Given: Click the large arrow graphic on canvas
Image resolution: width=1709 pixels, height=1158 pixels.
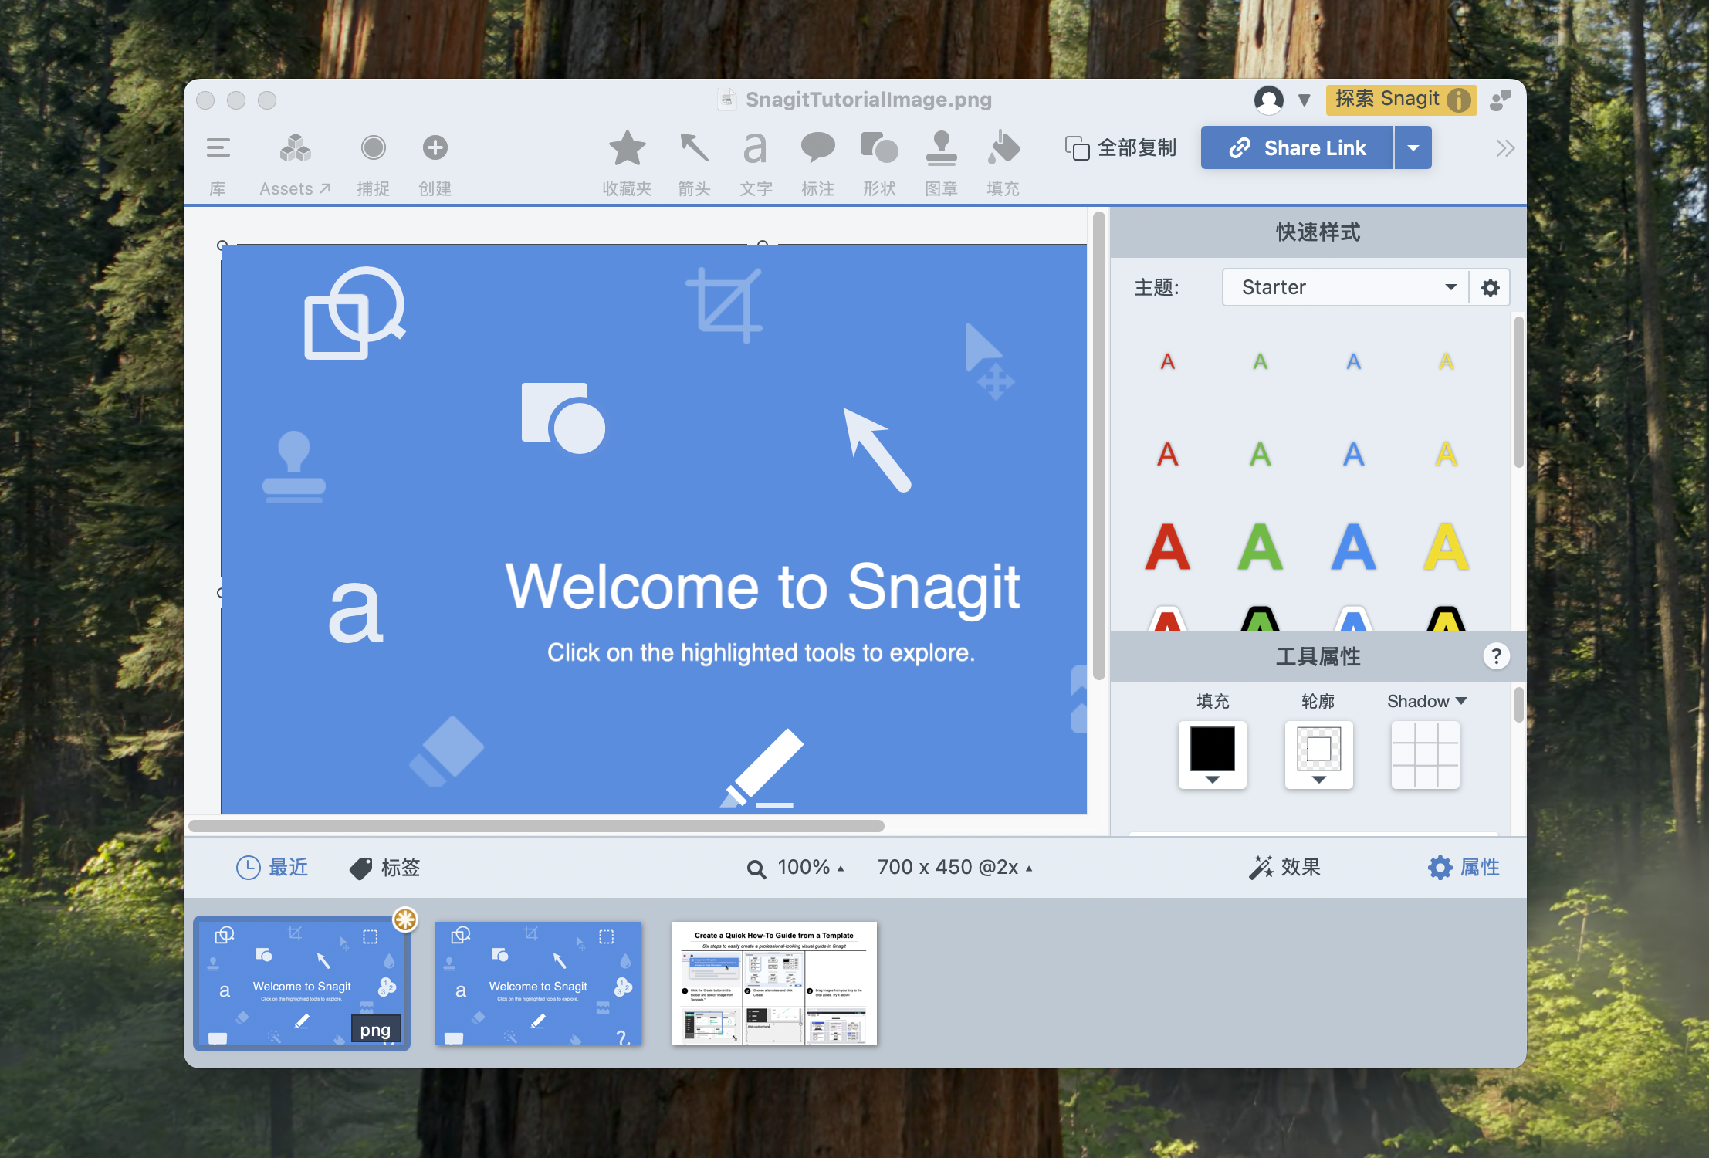Looking at the screenshot, I should point(877,449).
